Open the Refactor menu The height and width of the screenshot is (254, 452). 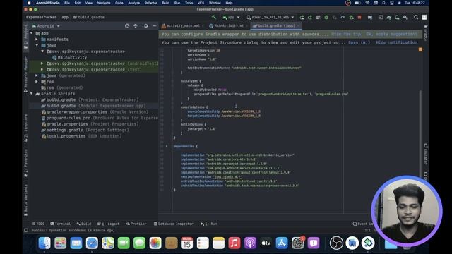150,3
